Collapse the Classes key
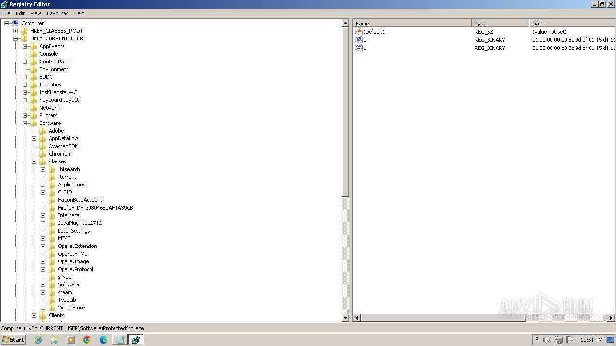This screenshot has width=616, height=346. [34, 161]
